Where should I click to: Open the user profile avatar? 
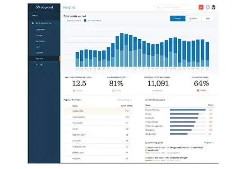point(214,7)
